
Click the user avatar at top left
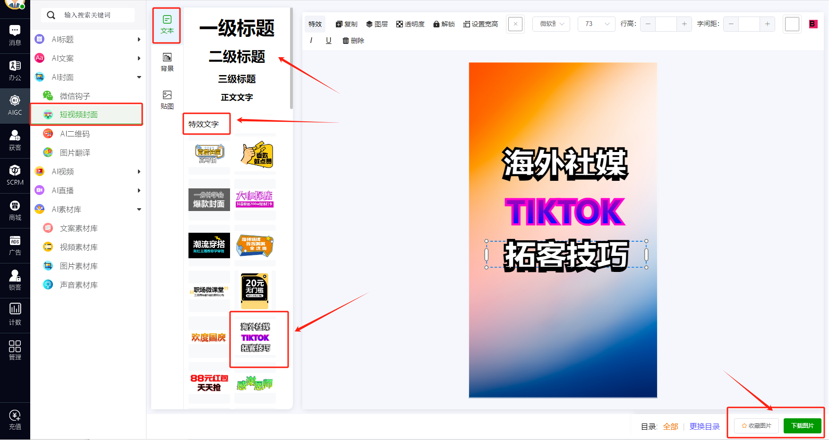(x=15, y=4)
